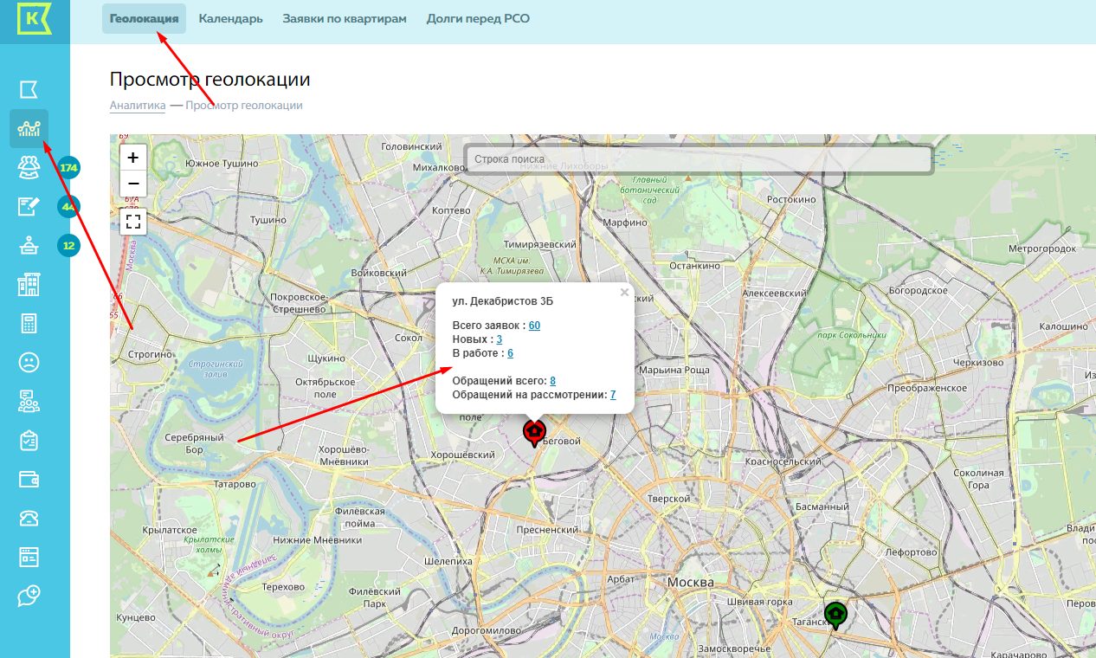This screenshot has height=658, width=1096.
Task: Click the red house marker on map
Action: pos(535,431)
